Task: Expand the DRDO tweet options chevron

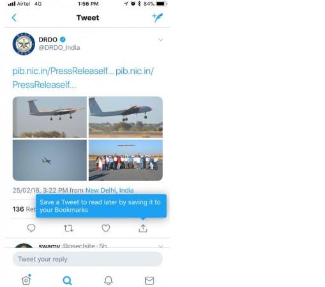Action: [161, 40]
